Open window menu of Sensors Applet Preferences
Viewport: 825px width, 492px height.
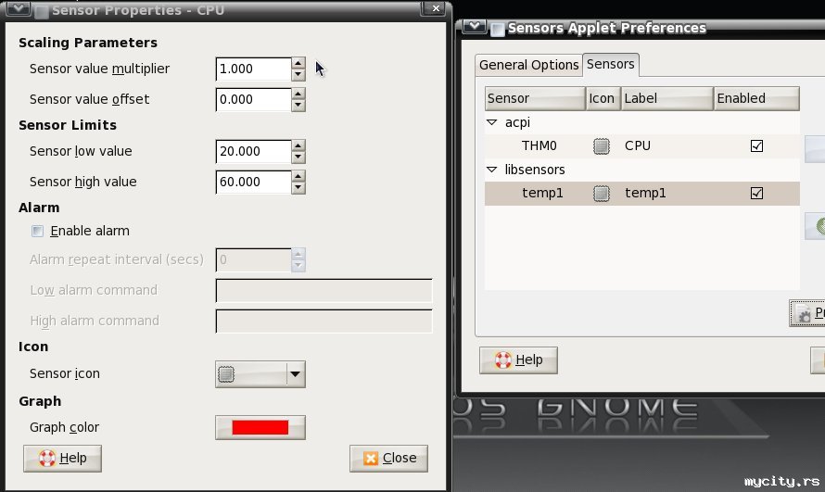tap(474, 26)
